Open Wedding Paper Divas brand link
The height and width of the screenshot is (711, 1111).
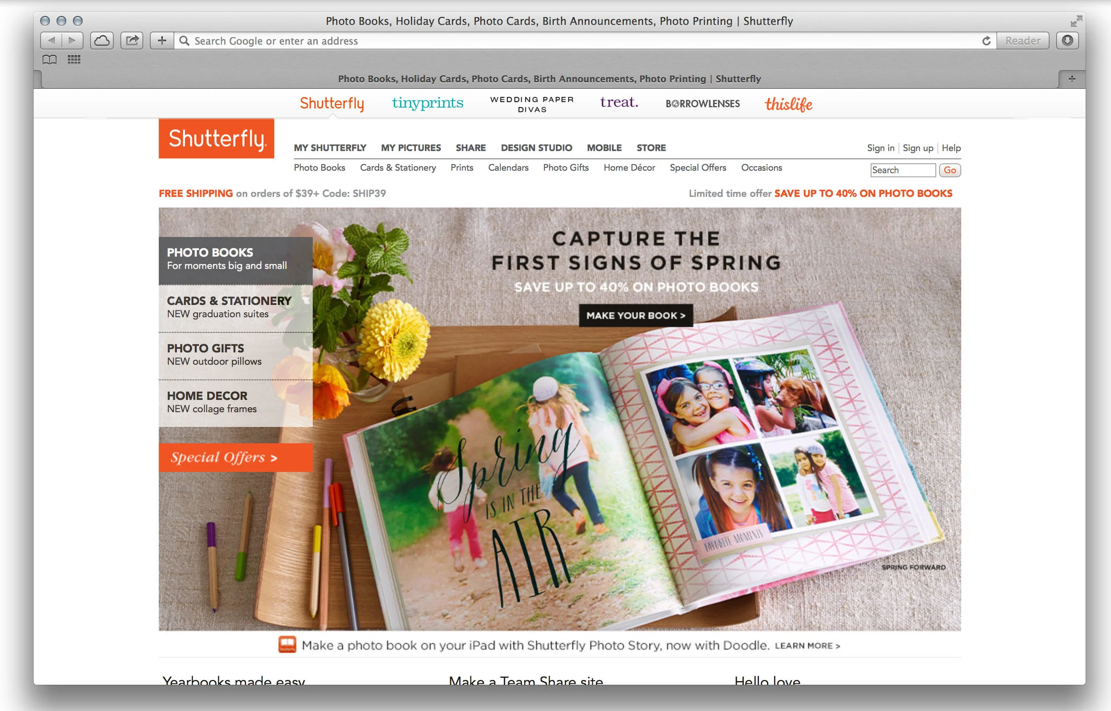(532, 104)
